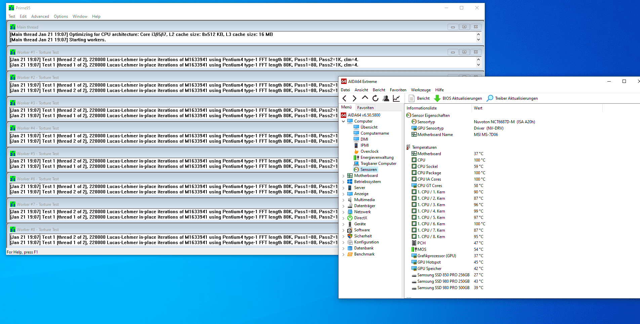This screenshot has width=640, height=324.
Task: Expand the Anzeige tree node
Action: tap(343, 194)
